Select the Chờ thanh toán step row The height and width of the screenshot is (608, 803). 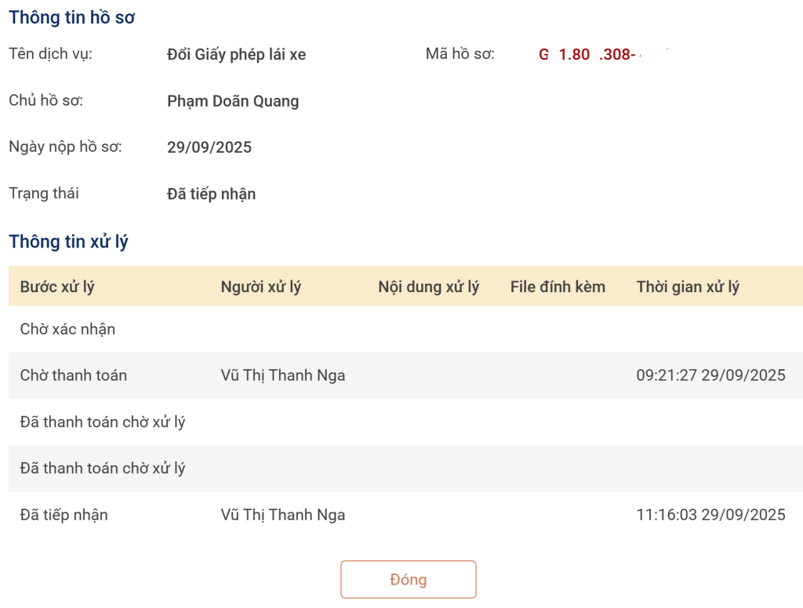click(74, 375)
